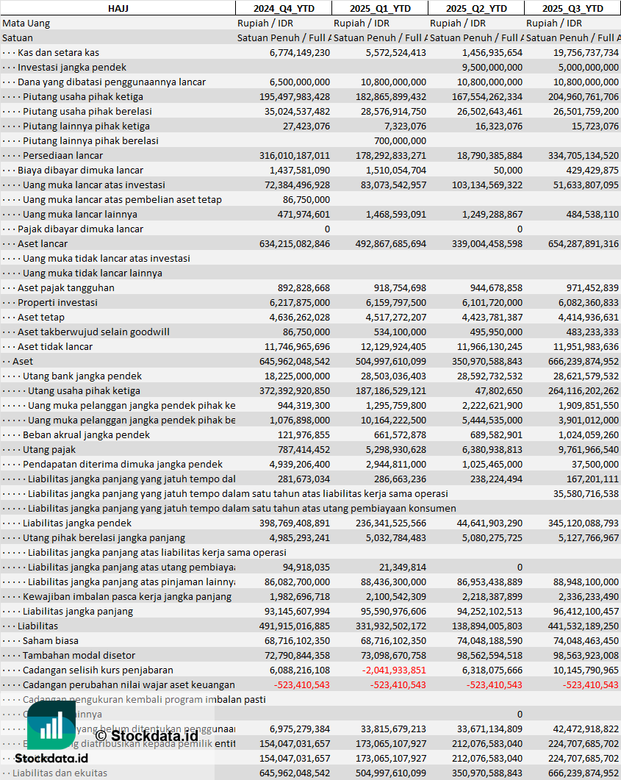Select the Aset lancar row label

pyautogui.click(x=43, y=243)
